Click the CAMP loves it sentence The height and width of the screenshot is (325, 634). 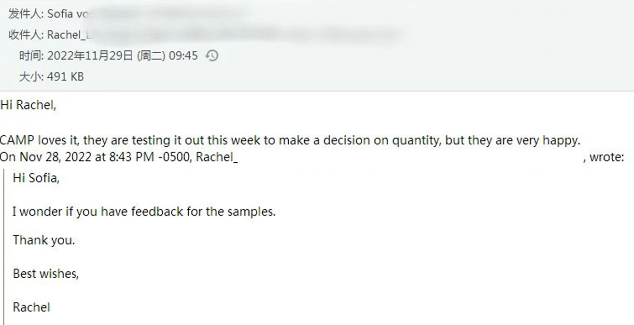pos(289,141)
